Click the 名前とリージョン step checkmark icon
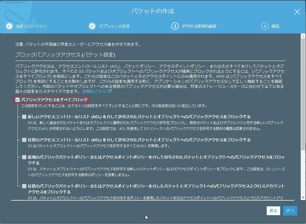The image size is (306, 224). (x=9, y=26)
